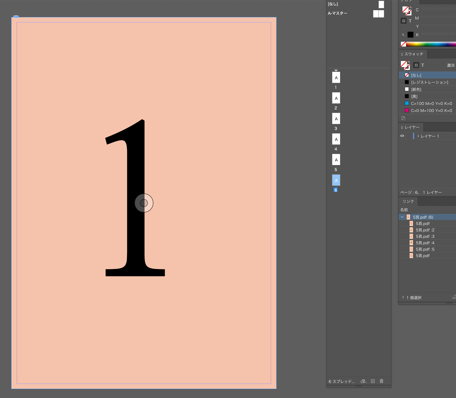Expand レイヤー 1 with its chevron

tap(418, 136)
